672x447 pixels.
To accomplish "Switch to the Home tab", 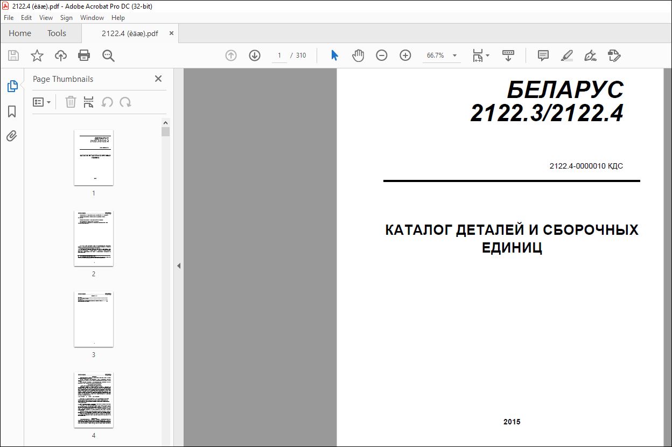I will coord(20,33).
